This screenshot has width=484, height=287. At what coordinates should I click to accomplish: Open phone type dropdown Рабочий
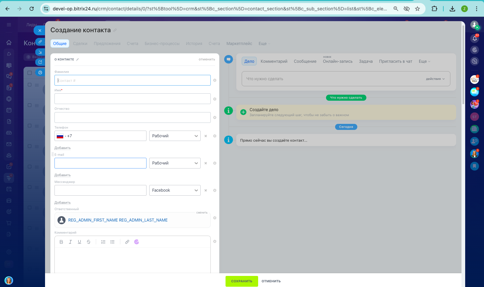click(x=175, y=136)
